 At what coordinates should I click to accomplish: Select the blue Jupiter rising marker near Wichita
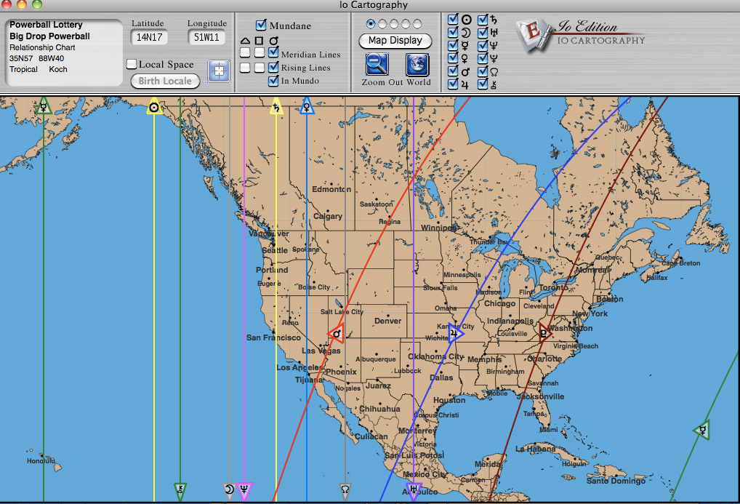456,334
